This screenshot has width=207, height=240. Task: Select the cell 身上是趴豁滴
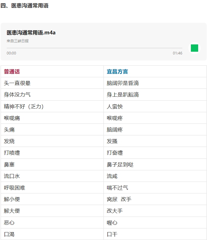(123, 95)
